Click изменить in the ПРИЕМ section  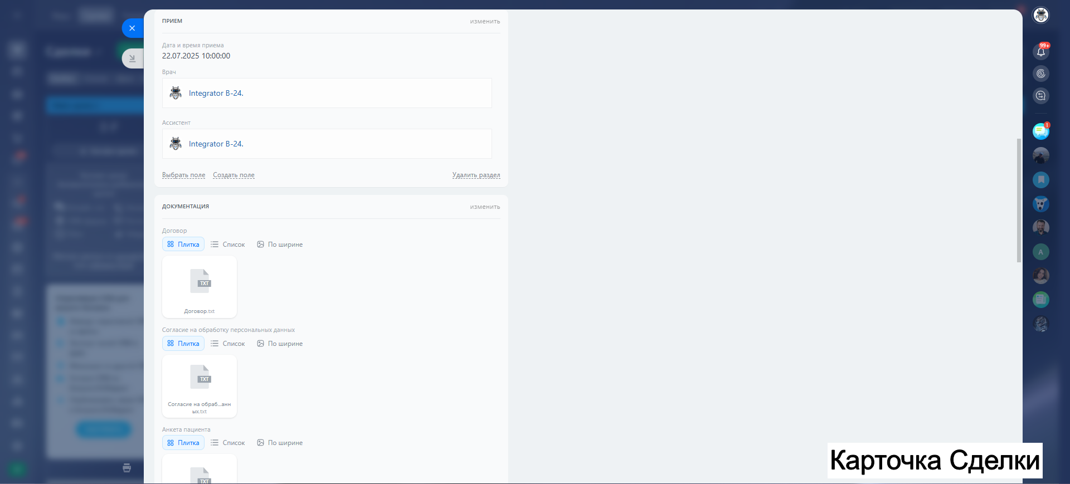[x=485, y=22]
